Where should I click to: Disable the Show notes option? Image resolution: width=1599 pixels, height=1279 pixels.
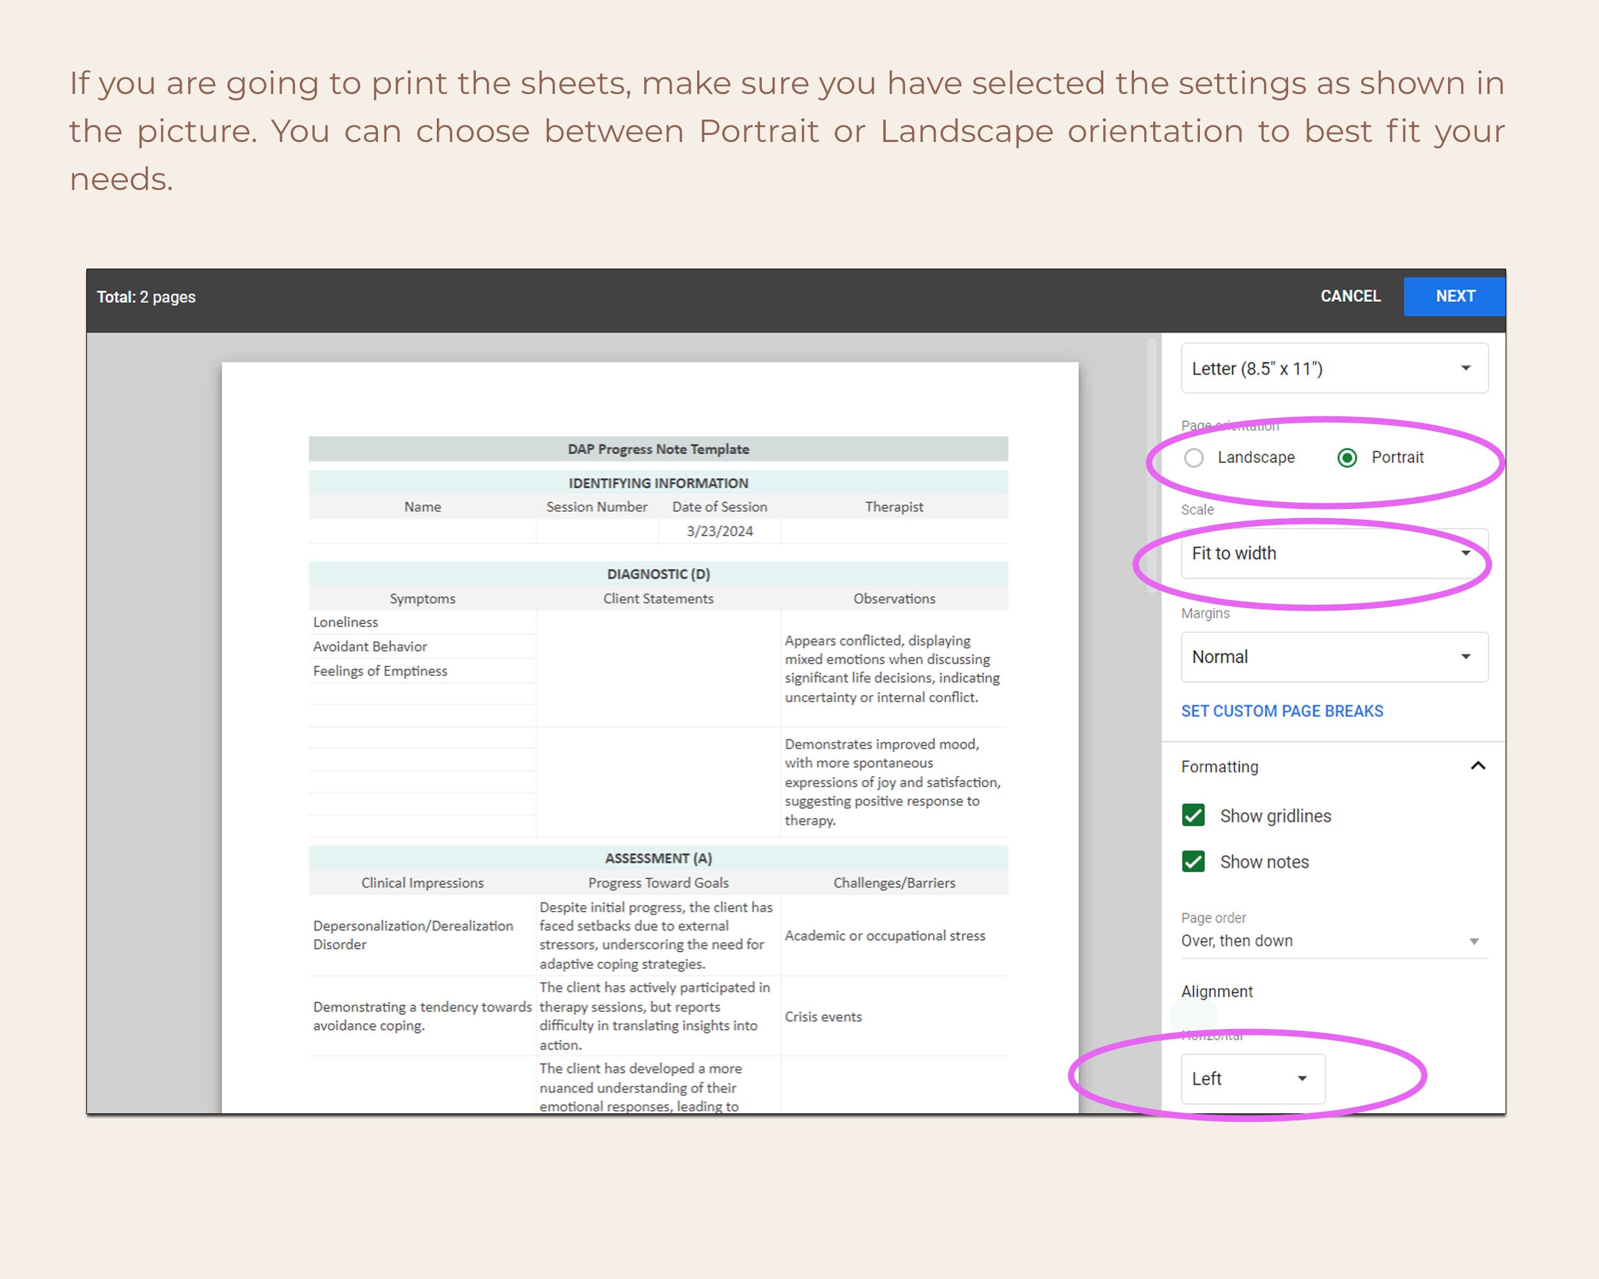[1193, 861]
